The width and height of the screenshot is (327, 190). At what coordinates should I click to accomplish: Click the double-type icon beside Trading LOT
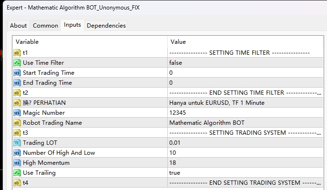pyautogui.click(x=17, y=143)
